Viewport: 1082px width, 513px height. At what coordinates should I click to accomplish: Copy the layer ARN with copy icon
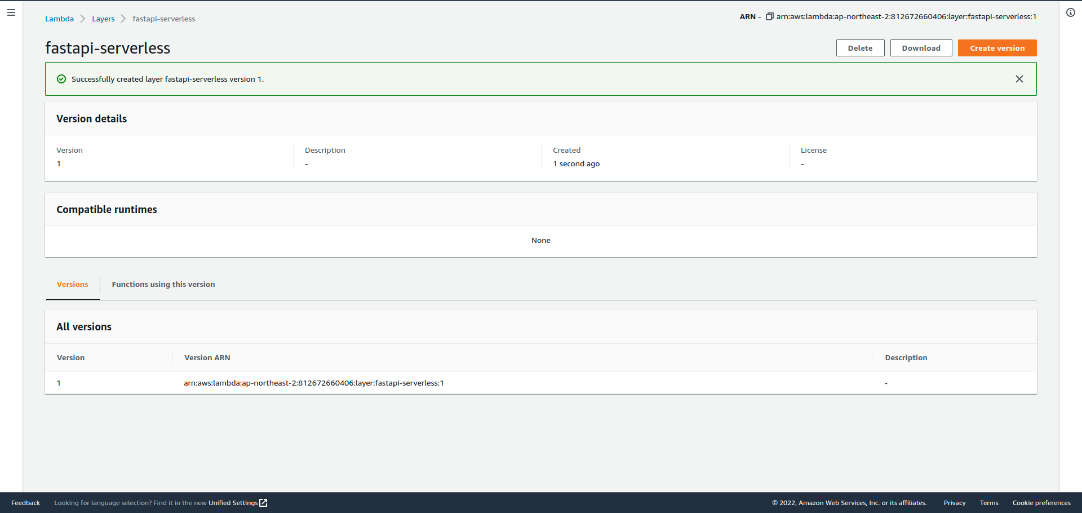coord(770,16)
